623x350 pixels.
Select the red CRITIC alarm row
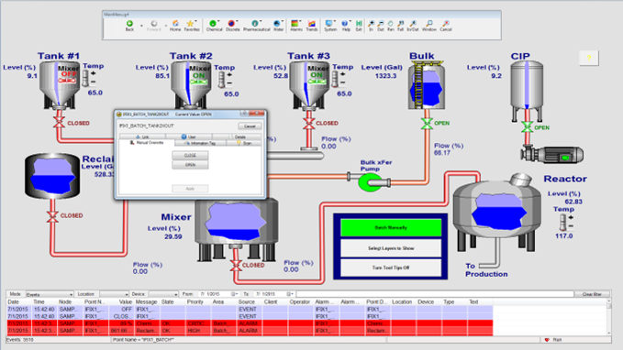click(250, 323)
